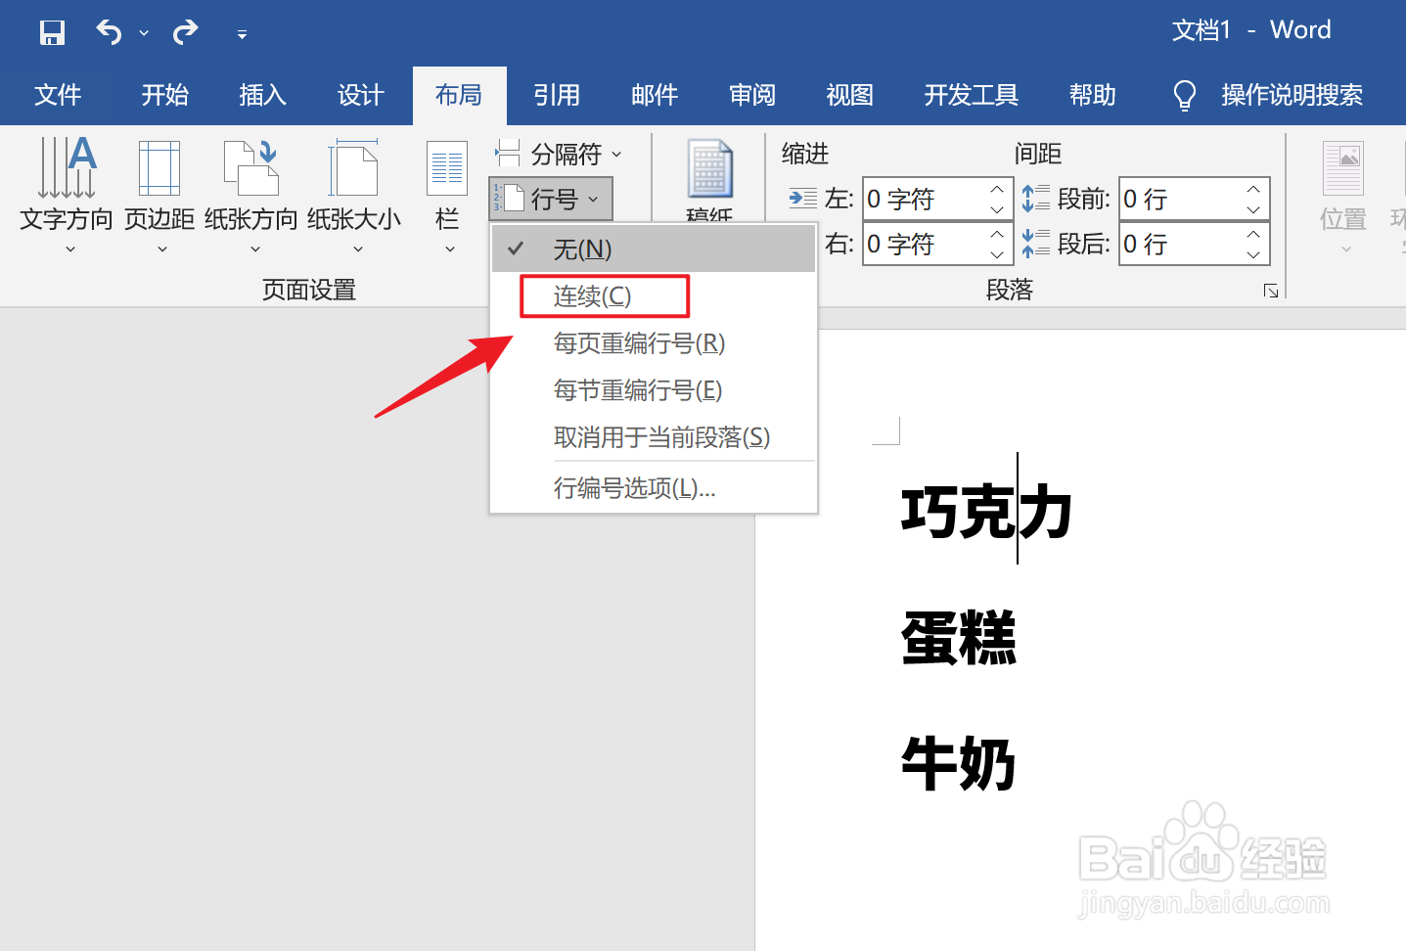Decrease 段后 spacing with down arrow
Image resolution: width=1406 pixels, height=951 pixels.
click(x=1253, y=254)
